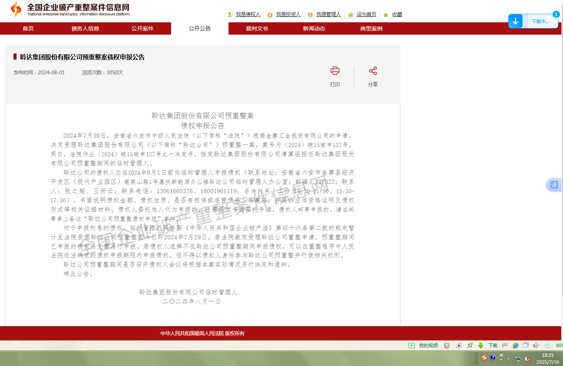Viewport: 563px width, 366px height.
Task: Click the browser speaker icon
Action: coord(536,346)
